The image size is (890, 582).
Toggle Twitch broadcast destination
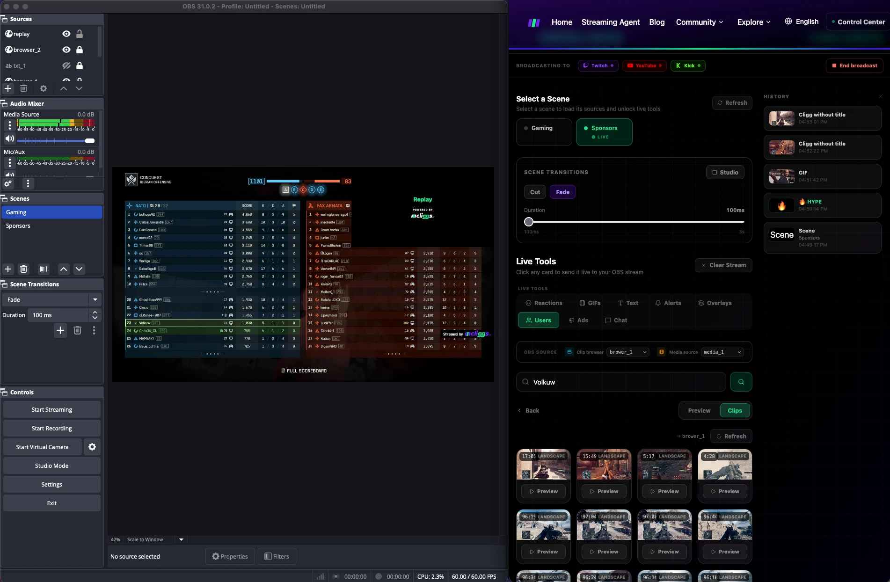coord(598,65)
